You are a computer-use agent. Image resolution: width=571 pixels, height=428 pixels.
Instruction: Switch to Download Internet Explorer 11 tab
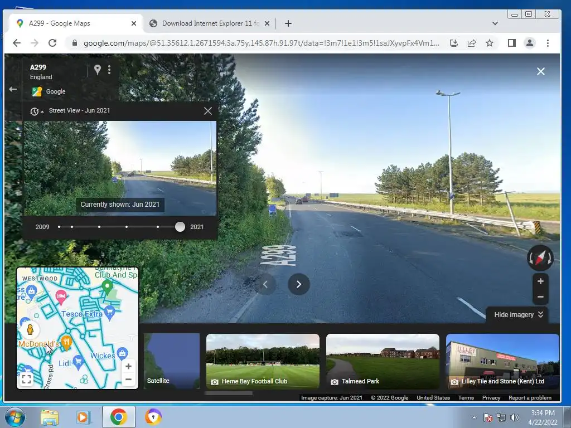[210, 23]
